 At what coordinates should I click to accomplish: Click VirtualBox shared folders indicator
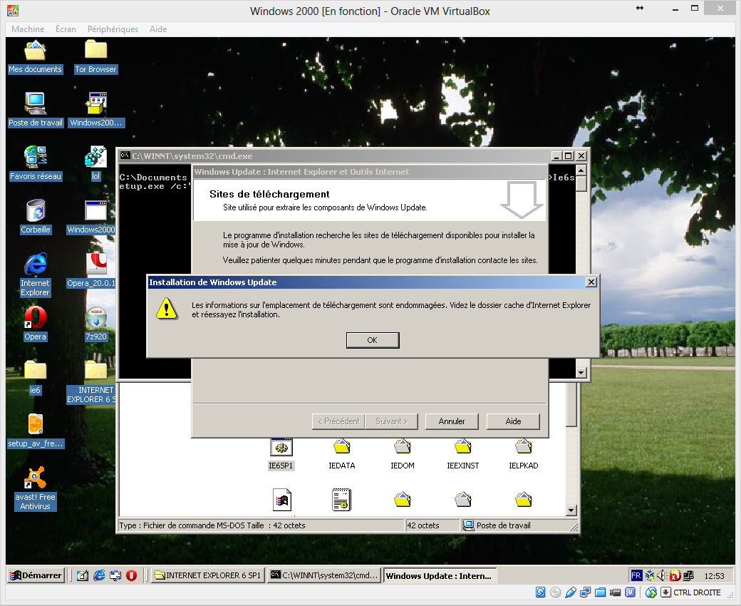point(600,592)
